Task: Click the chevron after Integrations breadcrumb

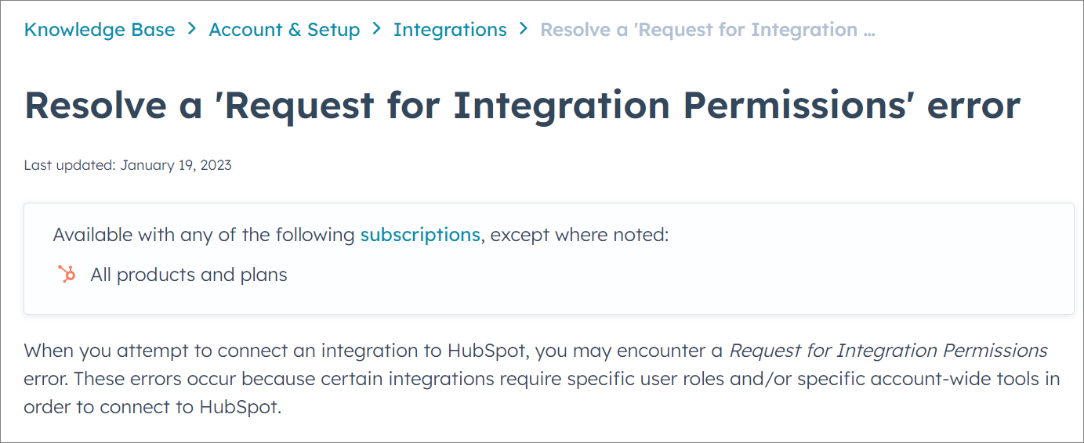Action: [x=524, y=30]
